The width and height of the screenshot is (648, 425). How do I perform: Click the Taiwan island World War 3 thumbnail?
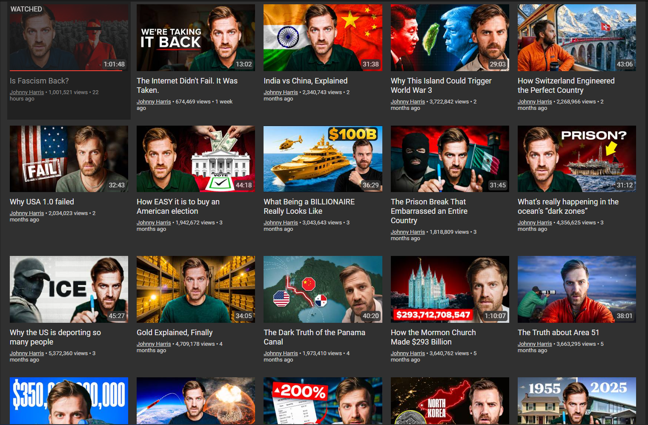tap(450, 37)
